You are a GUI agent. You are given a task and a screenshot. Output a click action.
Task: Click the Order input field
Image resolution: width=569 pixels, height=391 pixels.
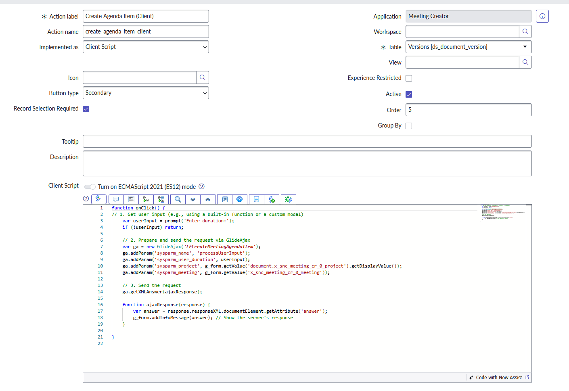[469, 110]
